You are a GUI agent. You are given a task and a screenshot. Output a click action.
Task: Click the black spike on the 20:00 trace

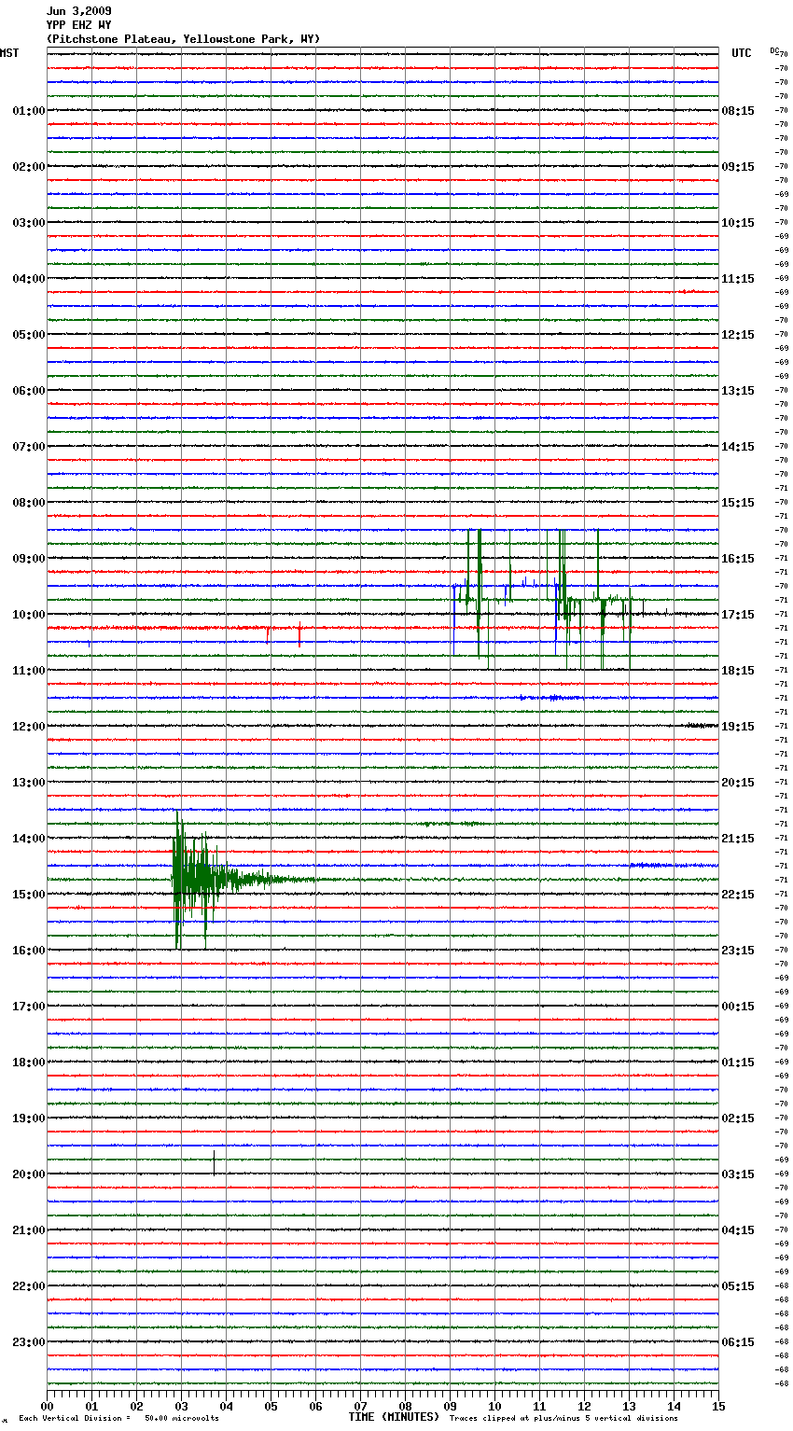tap(214, 1162)
